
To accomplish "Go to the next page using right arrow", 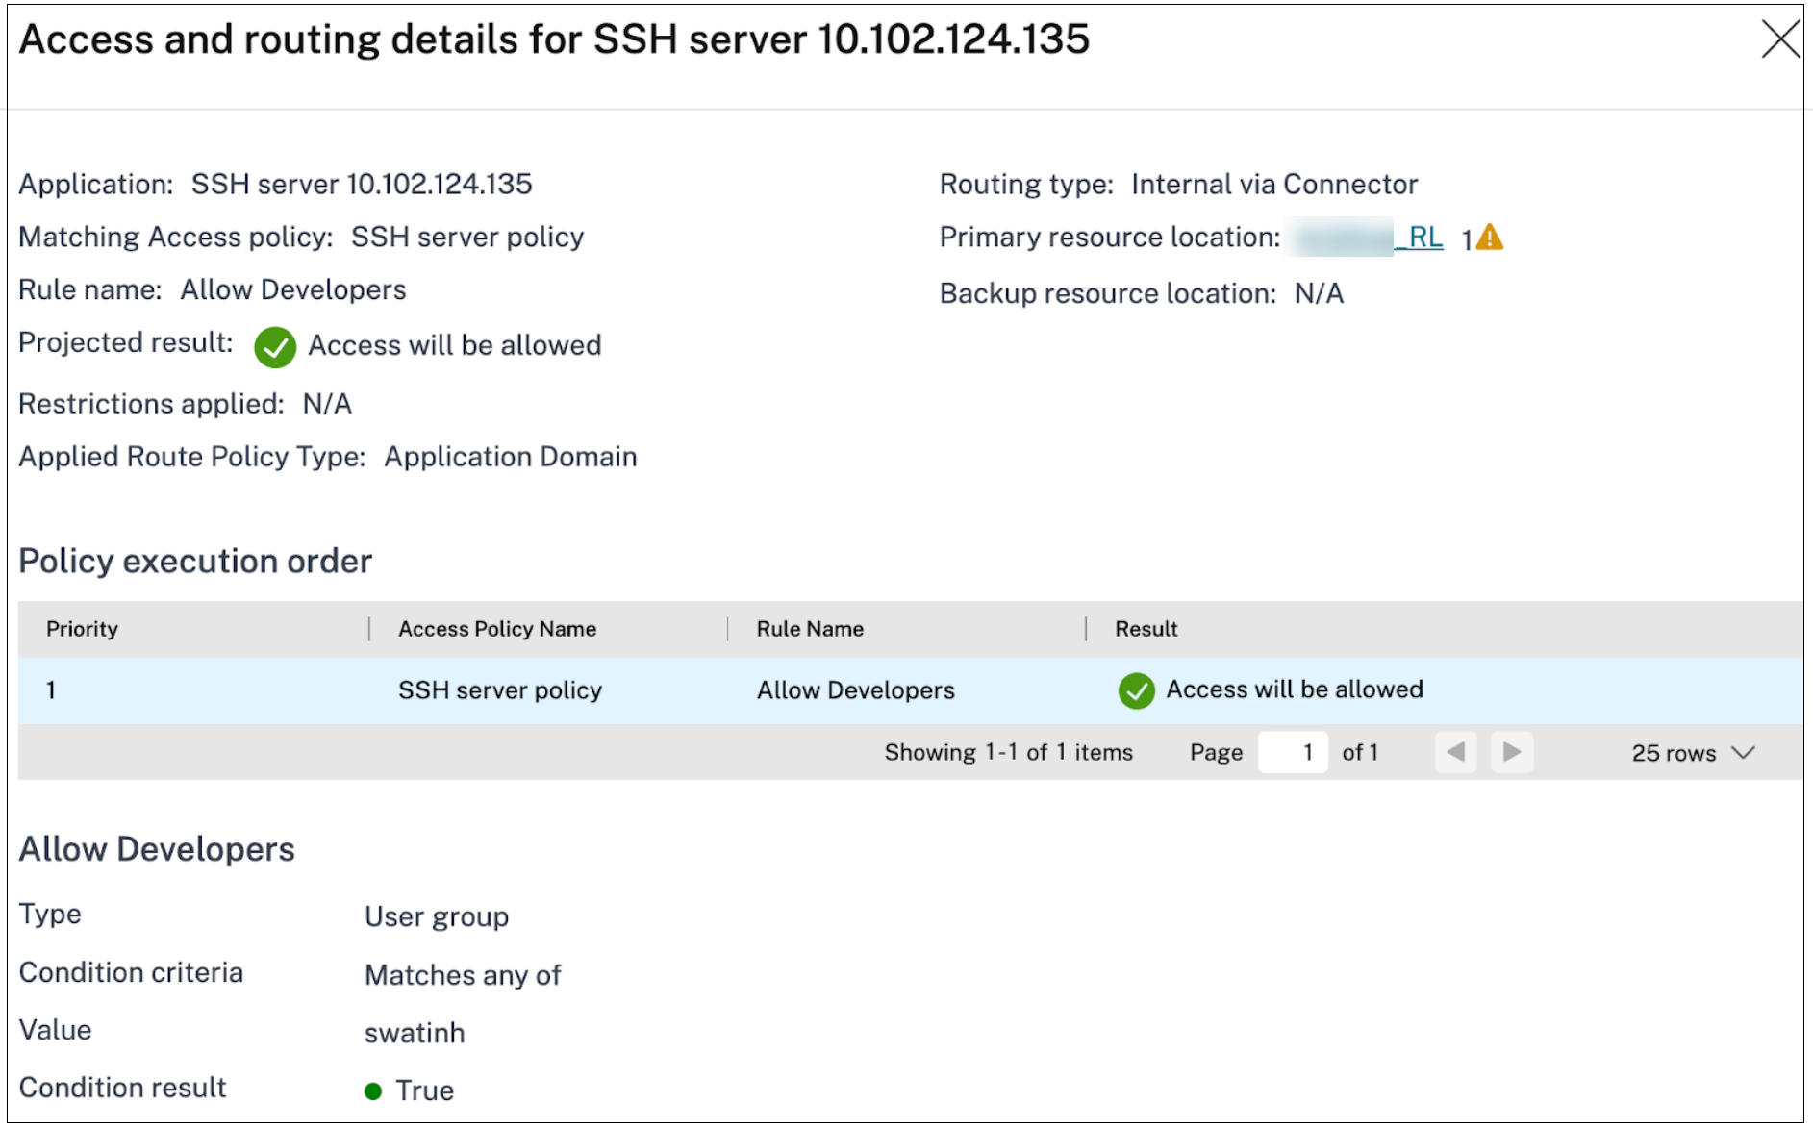I will (x=1512, y=752).
